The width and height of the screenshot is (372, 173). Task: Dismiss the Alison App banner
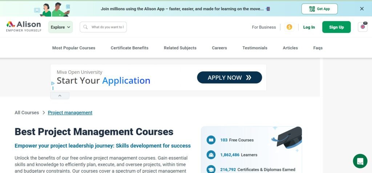(362, 9)
